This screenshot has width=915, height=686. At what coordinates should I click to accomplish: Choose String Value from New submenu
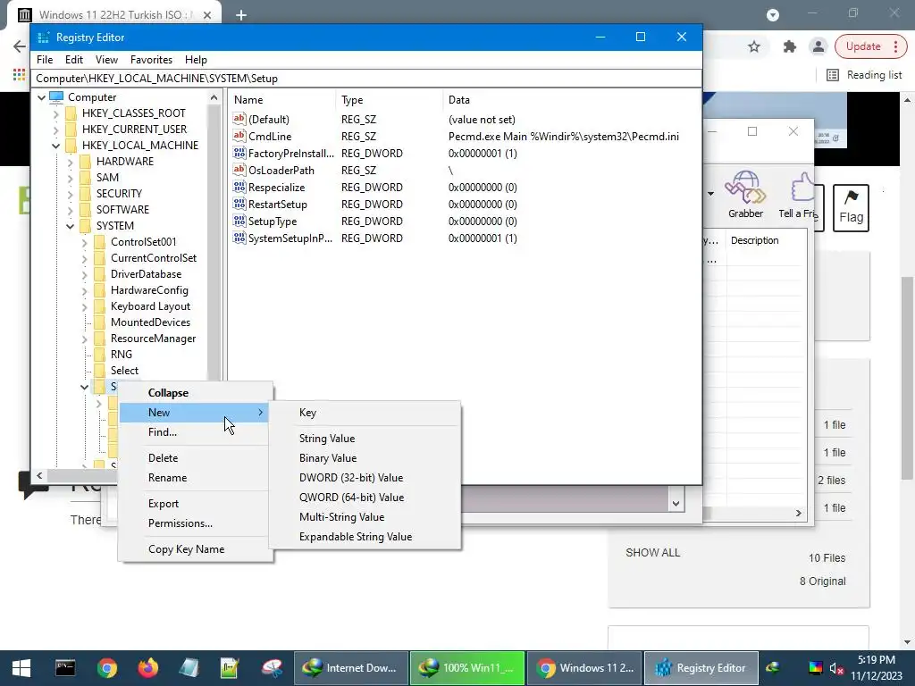pyautogui.click(x=365, y=438)
